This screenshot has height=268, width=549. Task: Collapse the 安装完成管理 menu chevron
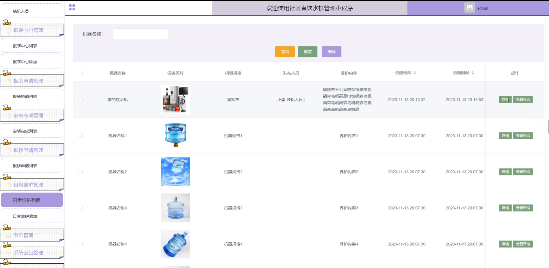pos(57,113)
